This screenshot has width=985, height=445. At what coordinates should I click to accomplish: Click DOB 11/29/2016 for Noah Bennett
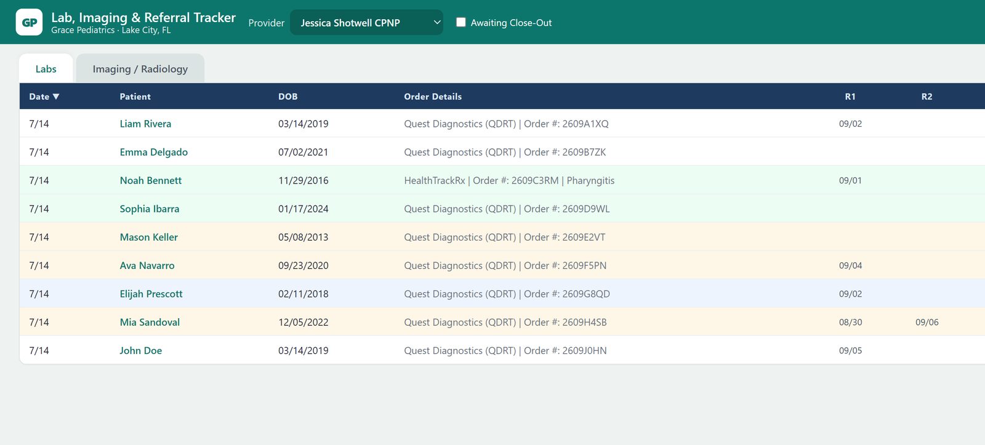(x=303, y=180)
